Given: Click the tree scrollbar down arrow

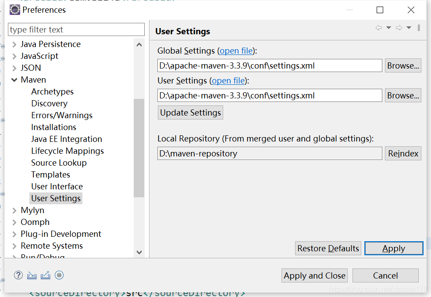Looking at the screenshot, I should pos(139,252).
